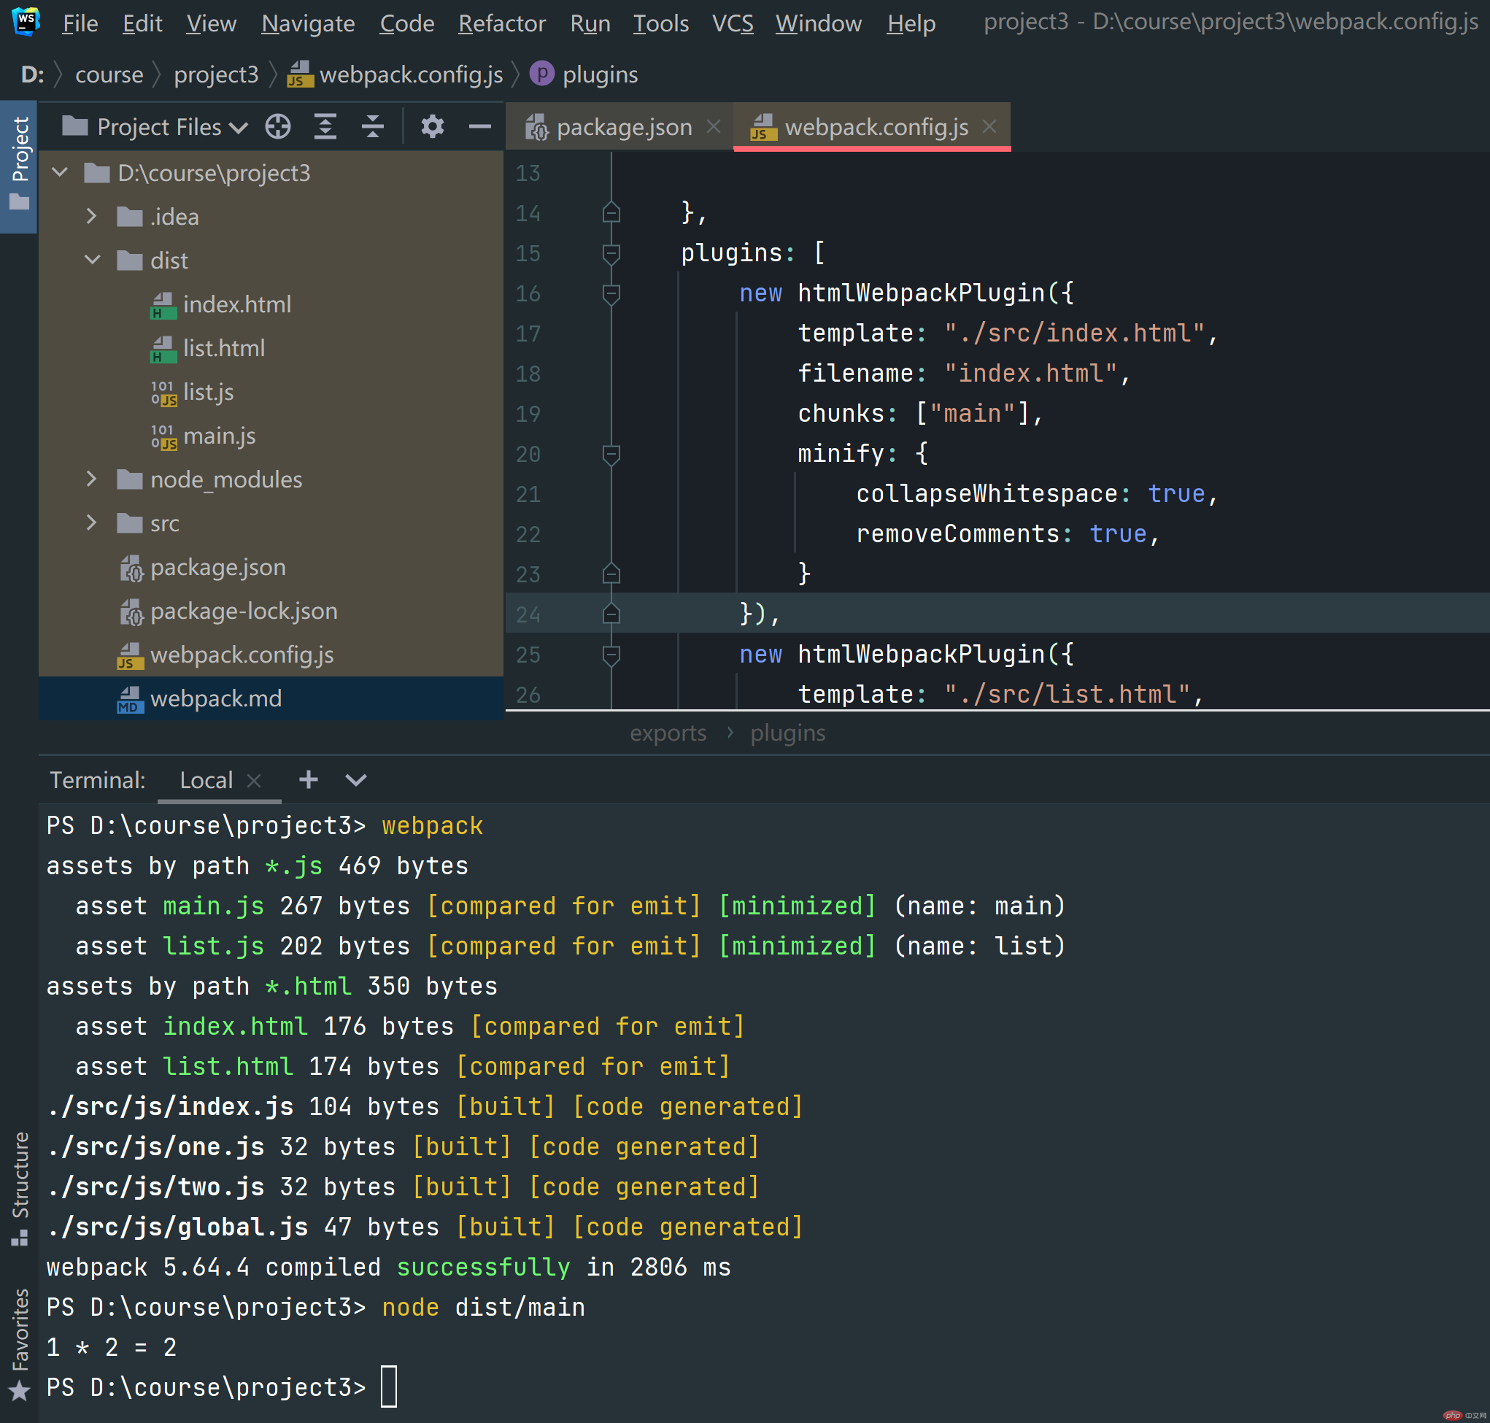Click the WebStorm logo icon
The image size is (1490, 1423).
tap(26, 20)
